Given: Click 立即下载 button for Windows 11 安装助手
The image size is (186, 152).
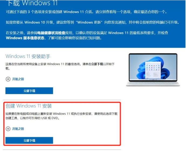Looking at the screenshot, I should point(29,91).
